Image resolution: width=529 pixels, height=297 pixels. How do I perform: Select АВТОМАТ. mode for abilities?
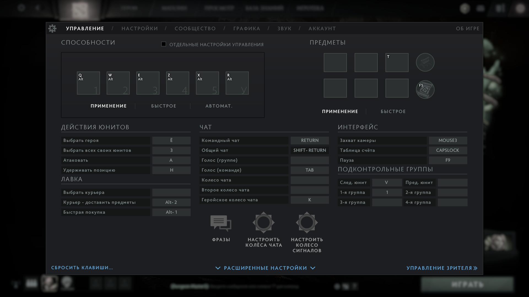pos(219,106)
